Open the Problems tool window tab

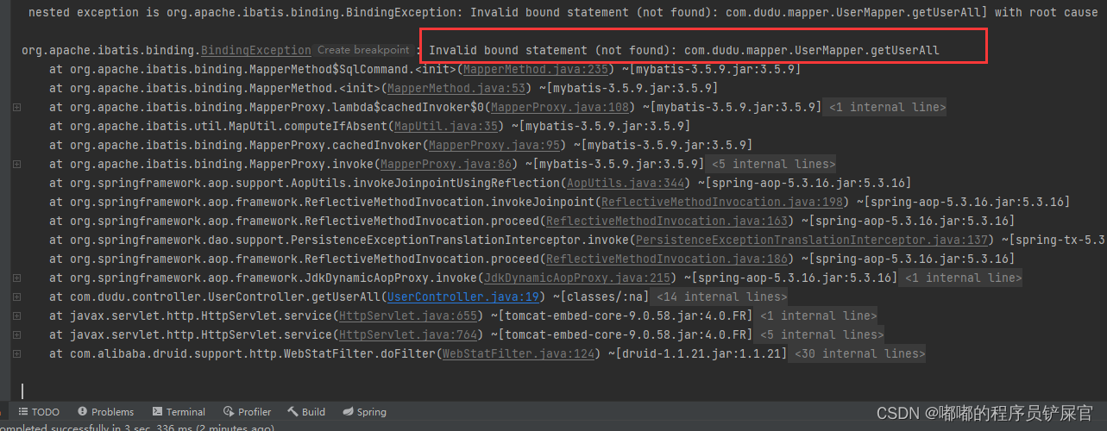click(105, 412)
